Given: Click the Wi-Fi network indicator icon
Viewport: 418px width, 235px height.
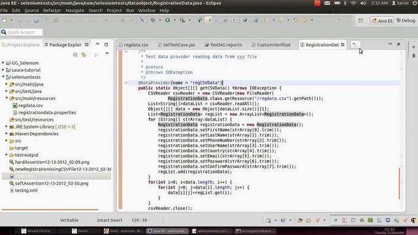Looking at the screenshot, I should (x=353, y=3).
